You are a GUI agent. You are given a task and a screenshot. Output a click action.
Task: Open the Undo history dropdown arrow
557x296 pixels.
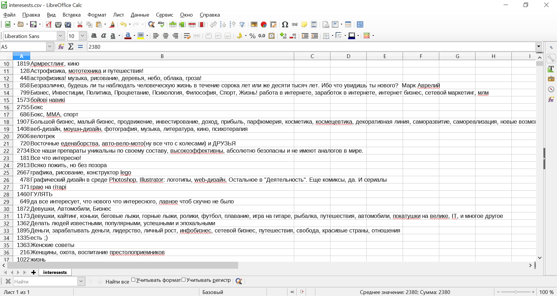coord(130,24)
